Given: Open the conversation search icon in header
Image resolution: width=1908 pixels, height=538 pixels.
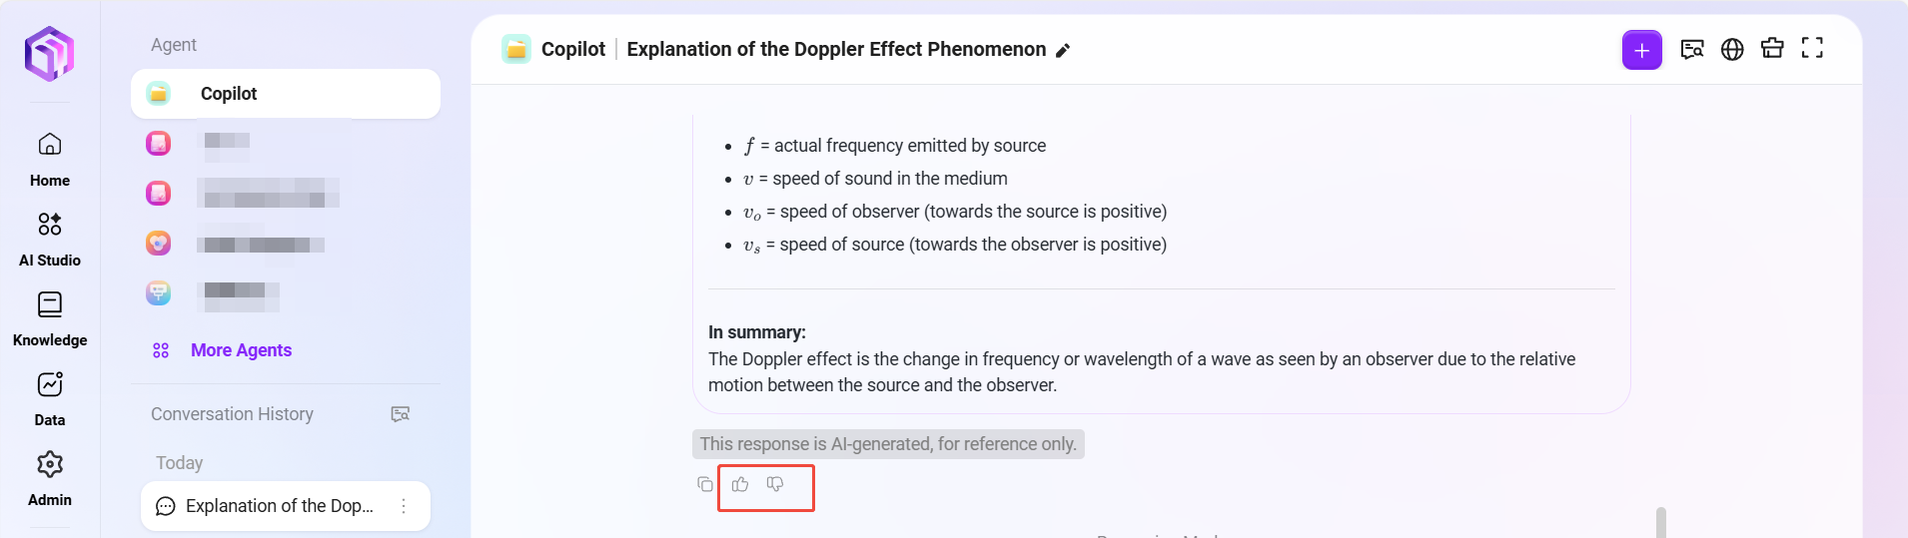Looking at the screenshot, I should [x=1691, y=49].
